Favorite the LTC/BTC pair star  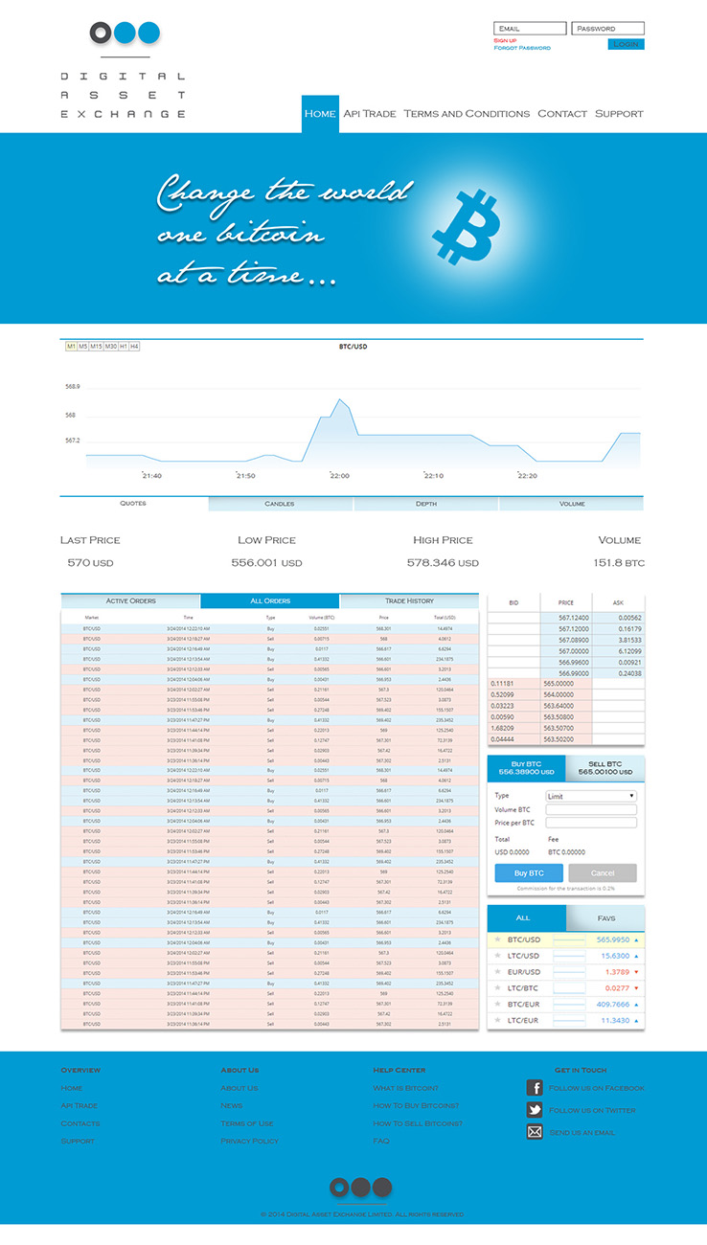coord(497,987)
